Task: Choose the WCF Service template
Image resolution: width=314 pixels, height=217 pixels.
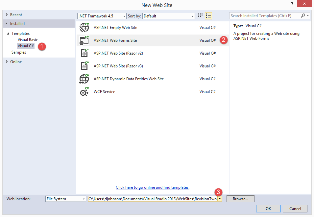Action: coord(153,92)
